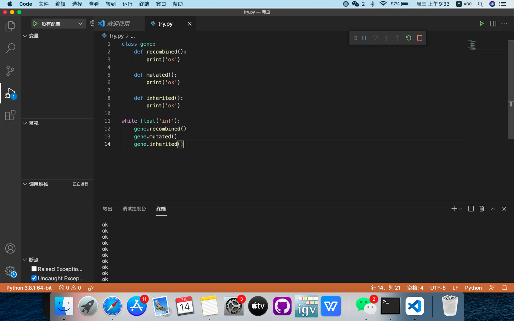
Task: Change the LF end of line sequence
Action: (x=455, y=288)
